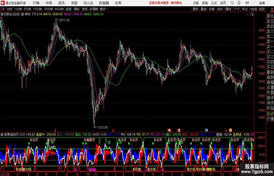
Task: Click the RK: 108.18 indicator value
Action: click(x=128, y=134)
